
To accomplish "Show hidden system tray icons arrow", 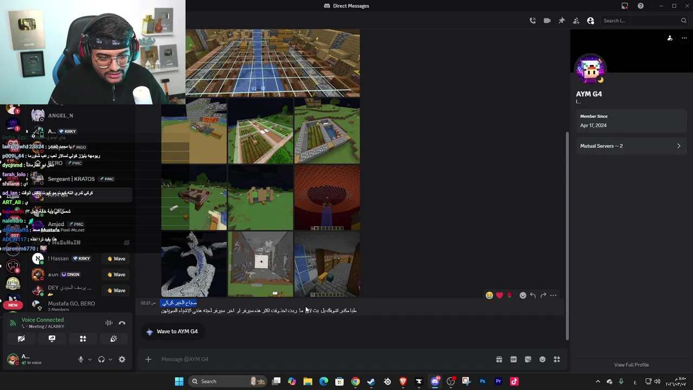I will coord(598,381).
